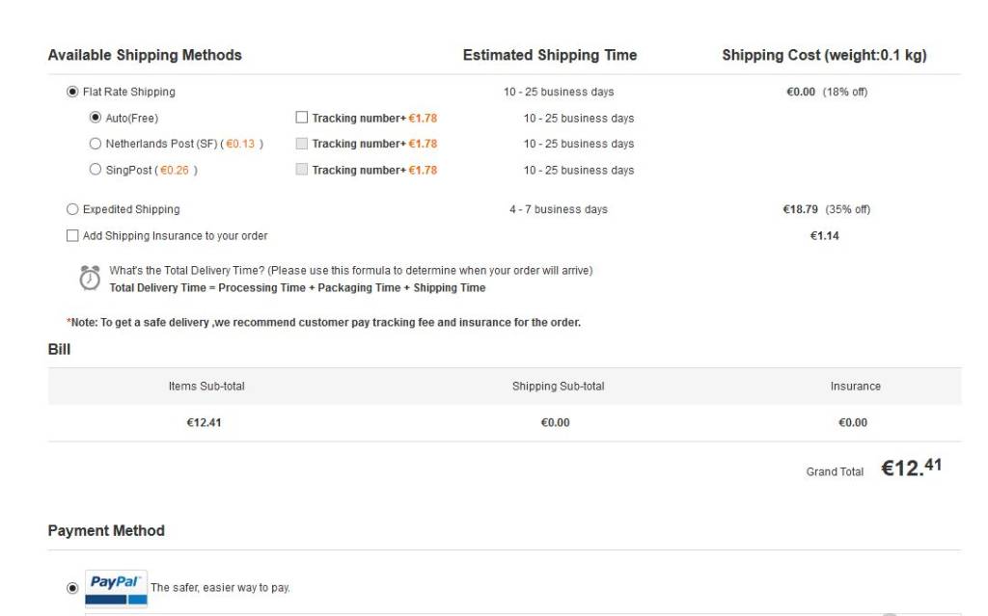Screen dimensions: 988x616
Task: Click the Expedited Shipping €18.79 cost
Action: tap(800, 209)
